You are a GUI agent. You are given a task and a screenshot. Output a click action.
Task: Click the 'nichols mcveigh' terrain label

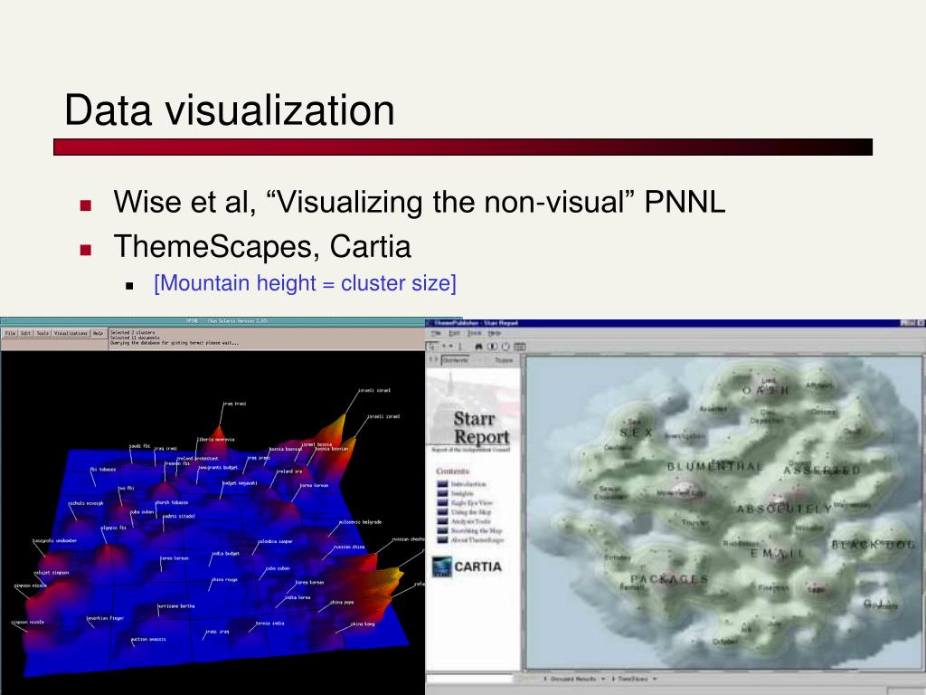tap(86, 503)
